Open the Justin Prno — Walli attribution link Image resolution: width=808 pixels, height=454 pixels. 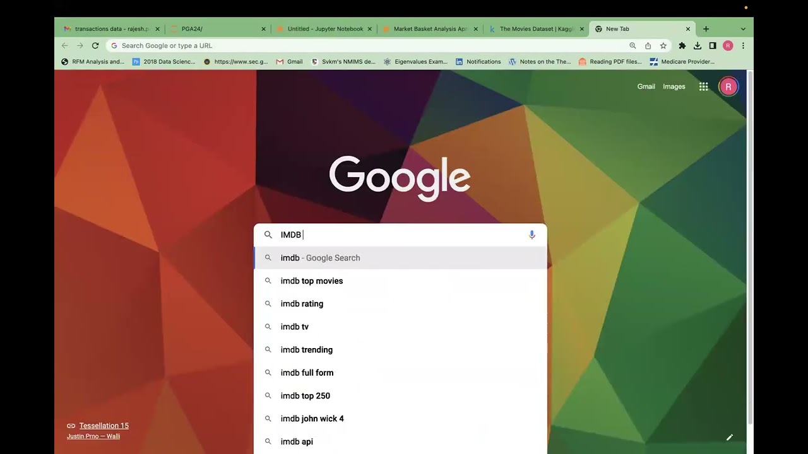click(93, 436)
